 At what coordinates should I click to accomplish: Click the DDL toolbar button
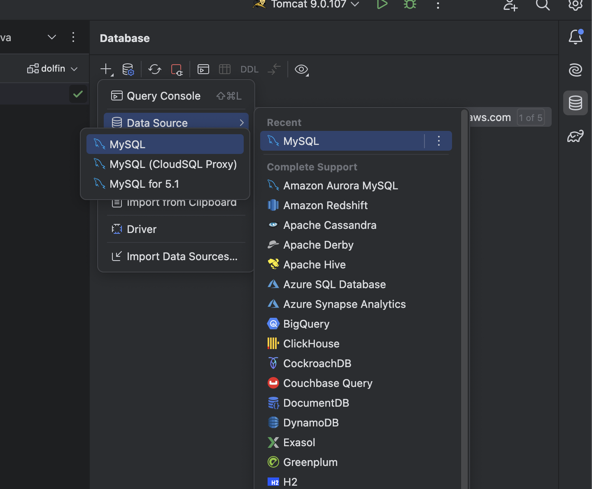coord(249,69)
